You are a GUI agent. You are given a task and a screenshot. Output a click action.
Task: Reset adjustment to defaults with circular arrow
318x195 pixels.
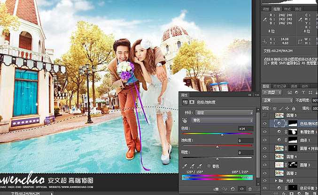pyautogui.click(x=233, y=189)
